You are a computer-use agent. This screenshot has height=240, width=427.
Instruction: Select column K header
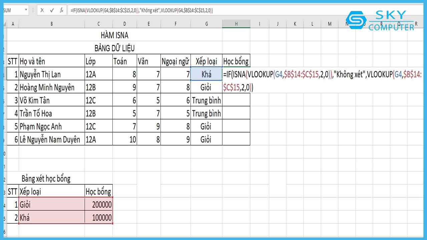point(295,24)
